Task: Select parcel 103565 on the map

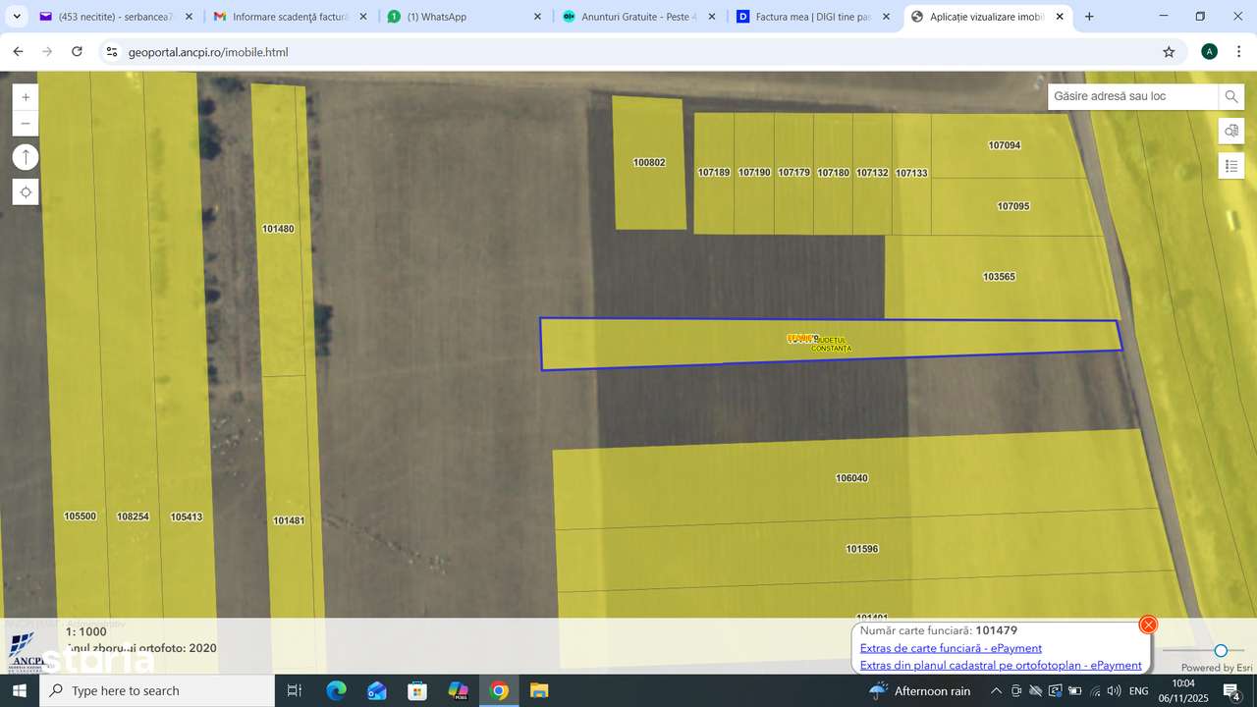Action: 999,277
